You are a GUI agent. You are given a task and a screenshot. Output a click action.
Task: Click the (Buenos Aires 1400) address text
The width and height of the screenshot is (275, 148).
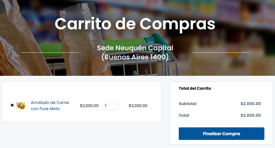click(135, 57)
